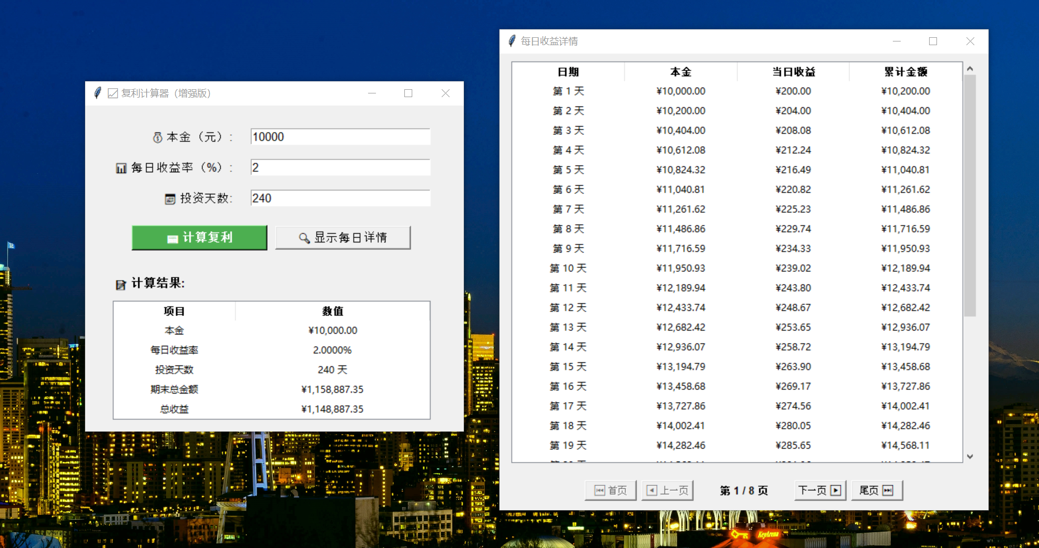
Task: Open daily details via 显示每日详情 button
Action: click(343, 238)
